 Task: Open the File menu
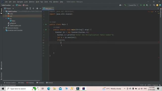point(6,2)
